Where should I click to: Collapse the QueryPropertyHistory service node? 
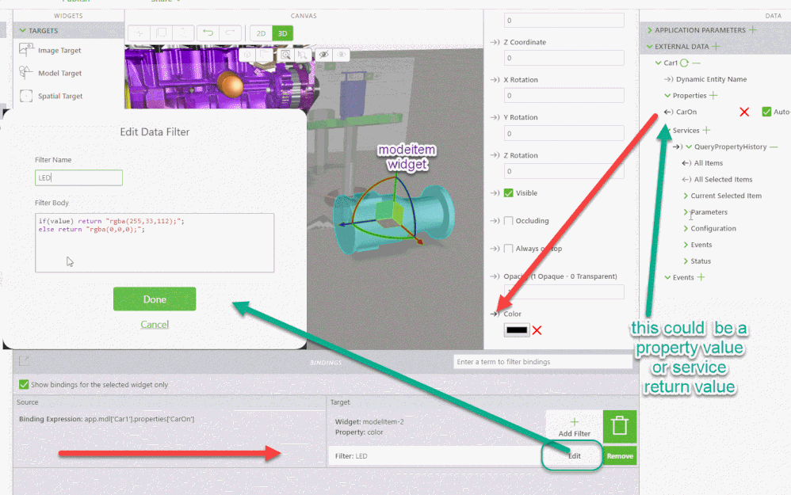point(689,147)
